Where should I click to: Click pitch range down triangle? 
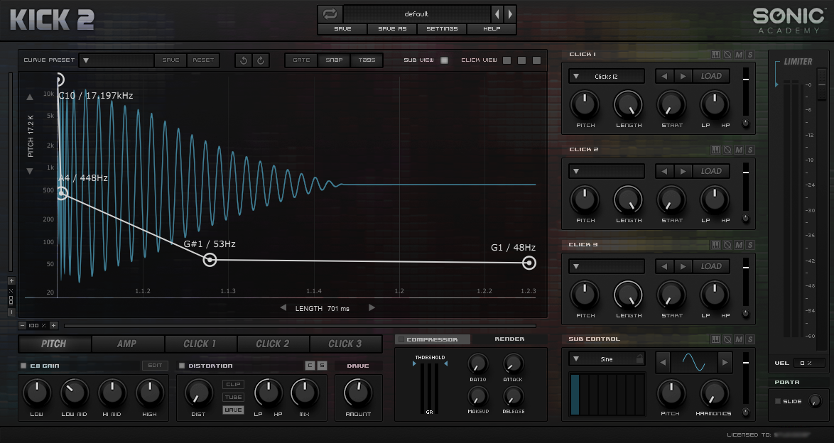point(30,171)
